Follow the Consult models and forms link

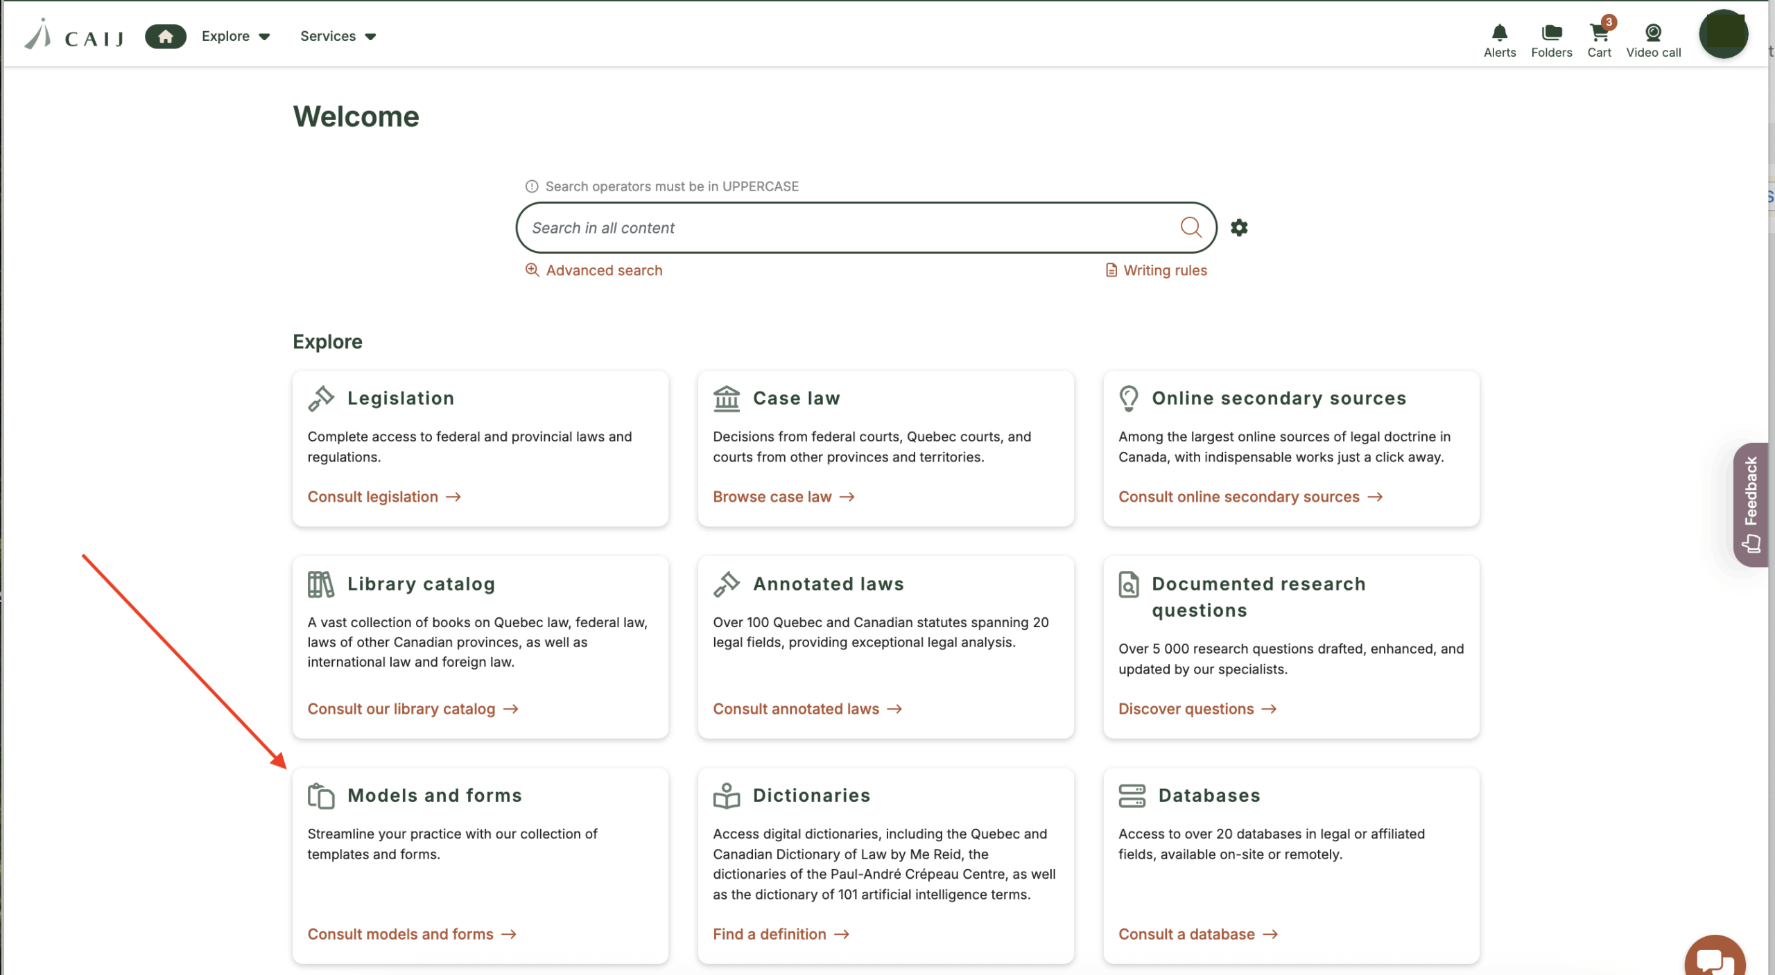[412, 933]
